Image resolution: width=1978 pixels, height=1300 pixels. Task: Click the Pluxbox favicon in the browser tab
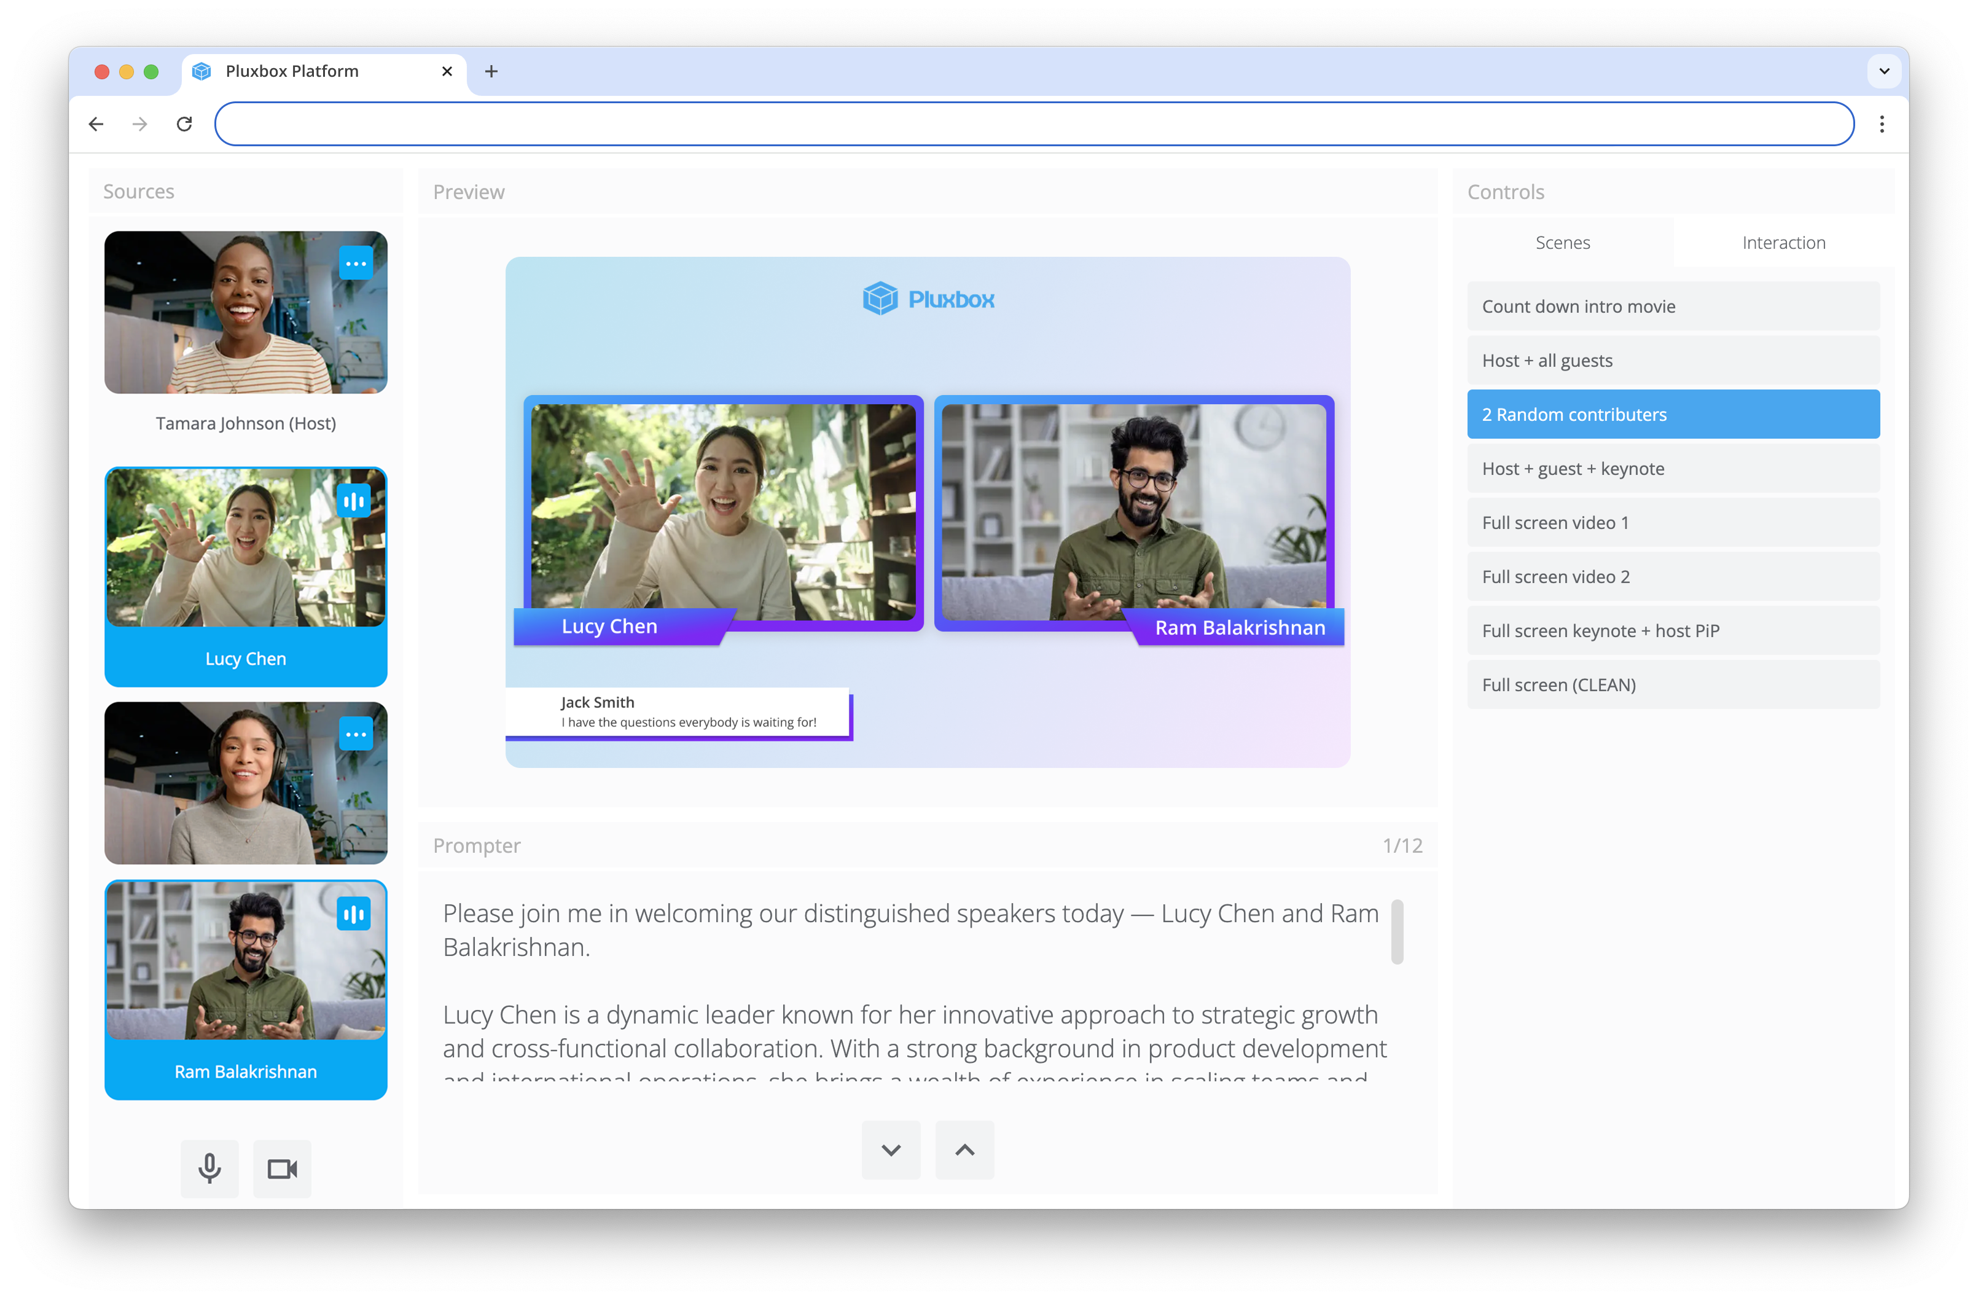(202, 71)
